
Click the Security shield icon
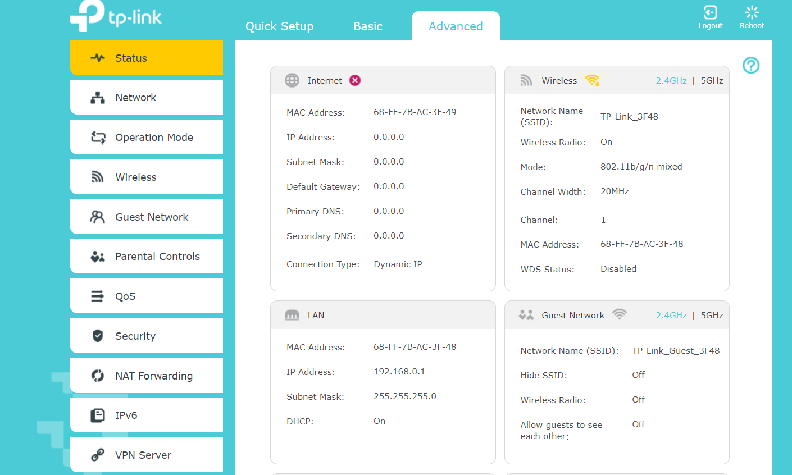98,336
